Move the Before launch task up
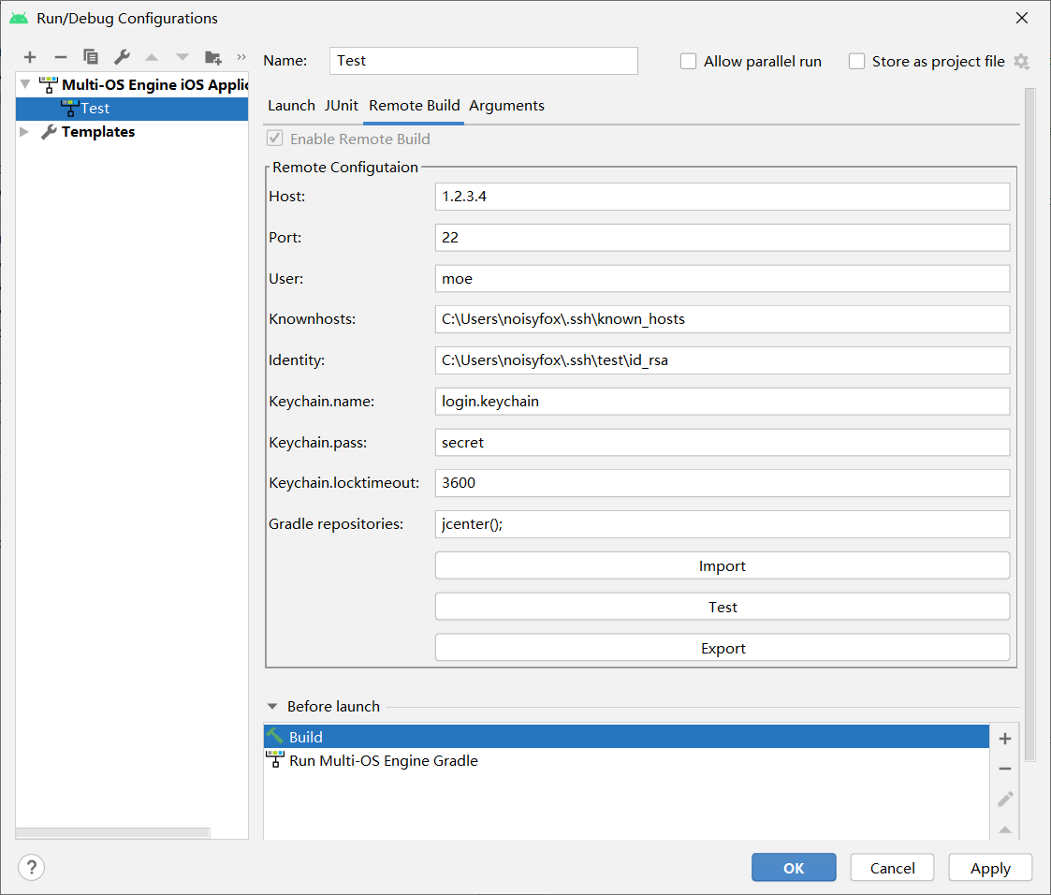This screenshot has height=895, width=1051. tap(1005, 830)
